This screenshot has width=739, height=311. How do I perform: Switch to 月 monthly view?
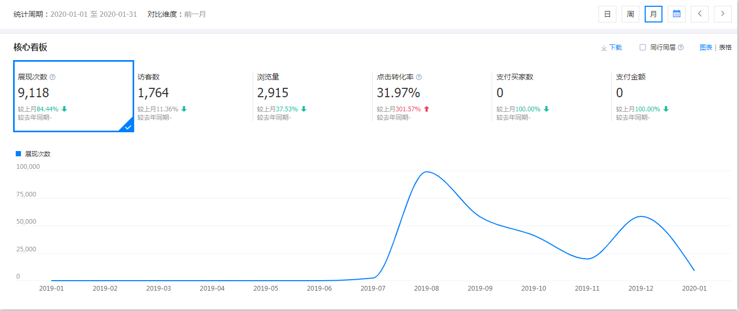[654, 14]
